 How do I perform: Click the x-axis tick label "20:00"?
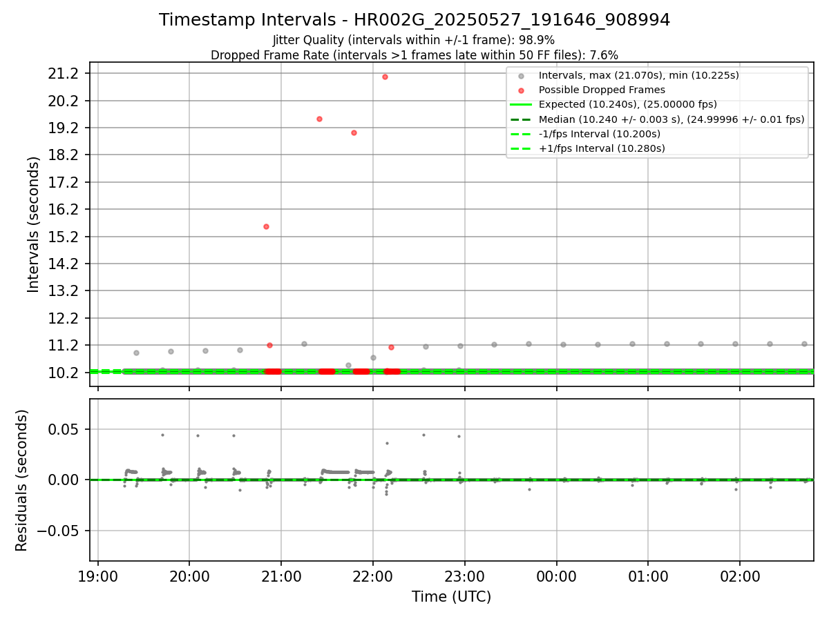pyautogui.click(x=190, y=577)
